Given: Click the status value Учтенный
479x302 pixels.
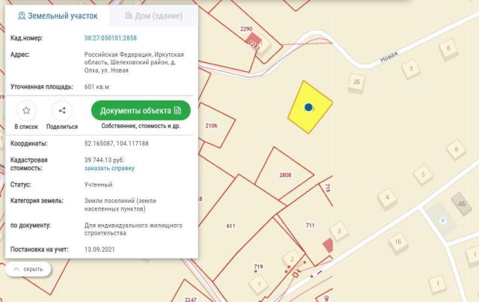Looking at the screenshot, I should click(x=98, y=184).
